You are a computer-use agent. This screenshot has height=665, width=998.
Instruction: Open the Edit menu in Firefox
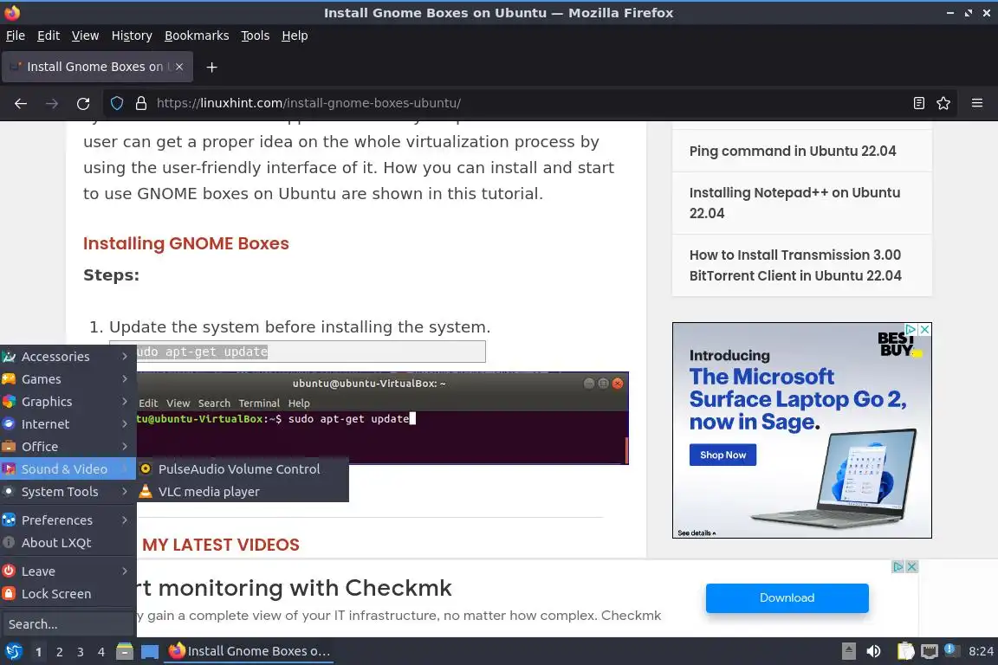pos(49,36)
